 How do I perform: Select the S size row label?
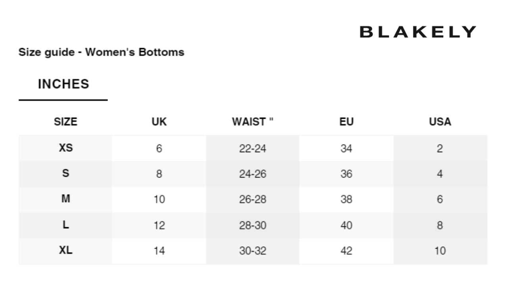[x=65, y=174]
